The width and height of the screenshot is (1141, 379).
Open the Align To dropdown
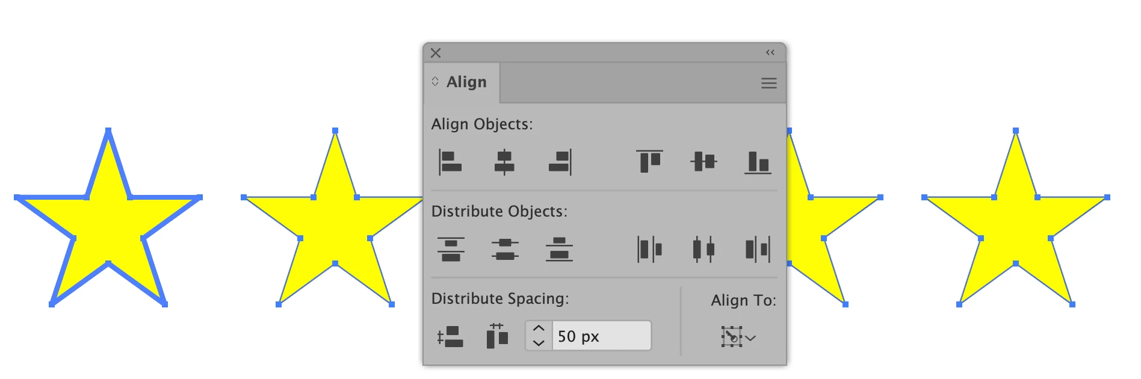coord(738,337)
